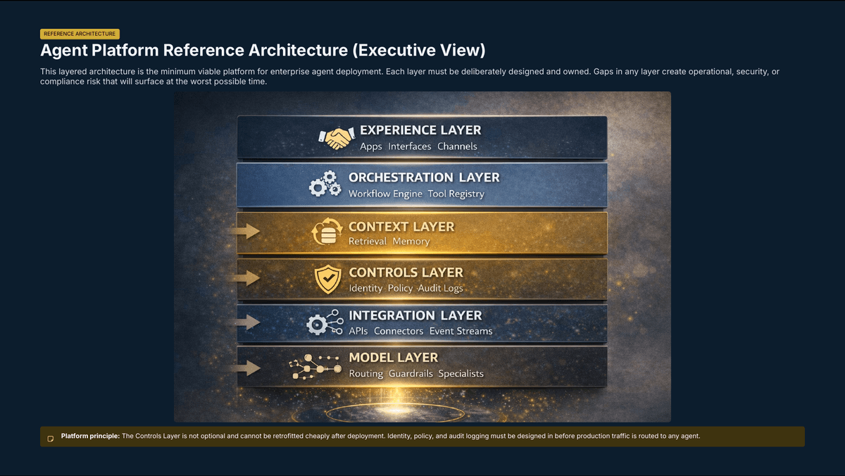
Task: Click the bold 'Platform principle:' label
Action: tap(91, 436)
